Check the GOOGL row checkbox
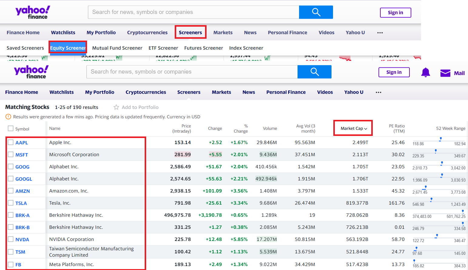The image size is (468, 270). pyautogui.click(x=11, y=179)
